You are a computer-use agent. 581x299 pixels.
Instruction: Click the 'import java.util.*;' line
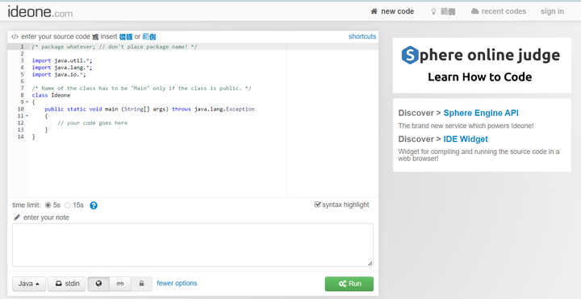pyautogui.click(x=62, y=60)
